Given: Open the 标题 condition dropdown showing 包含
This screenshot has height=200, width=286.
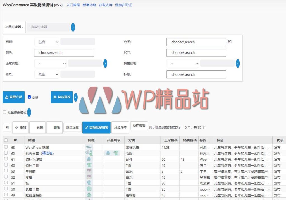Looking at the screenshot, I should click(x=46, y=42).
